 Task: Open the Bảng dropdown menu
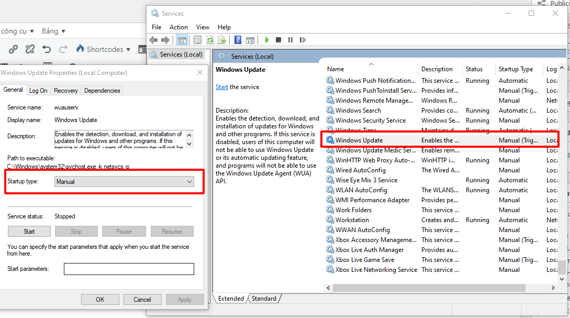[53, 31]
